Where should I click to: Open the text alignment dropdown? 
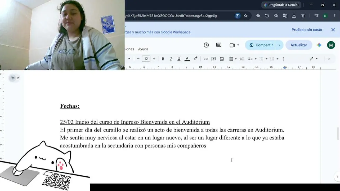coord(233,59)
